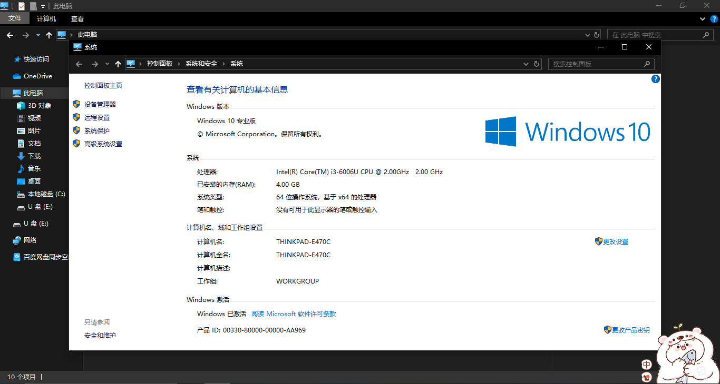Click 系统和安全 breadcrumb segment

pyautogui.click(x=201, y=64)
